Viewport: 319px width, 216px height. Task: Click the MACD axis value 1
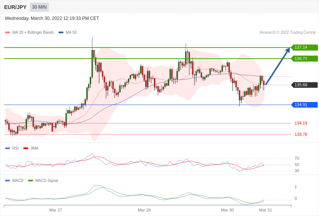point(296,187)
